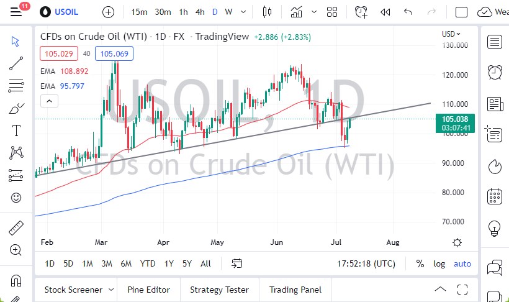Select the 4h timeframe button

click(x=200, y=12)
